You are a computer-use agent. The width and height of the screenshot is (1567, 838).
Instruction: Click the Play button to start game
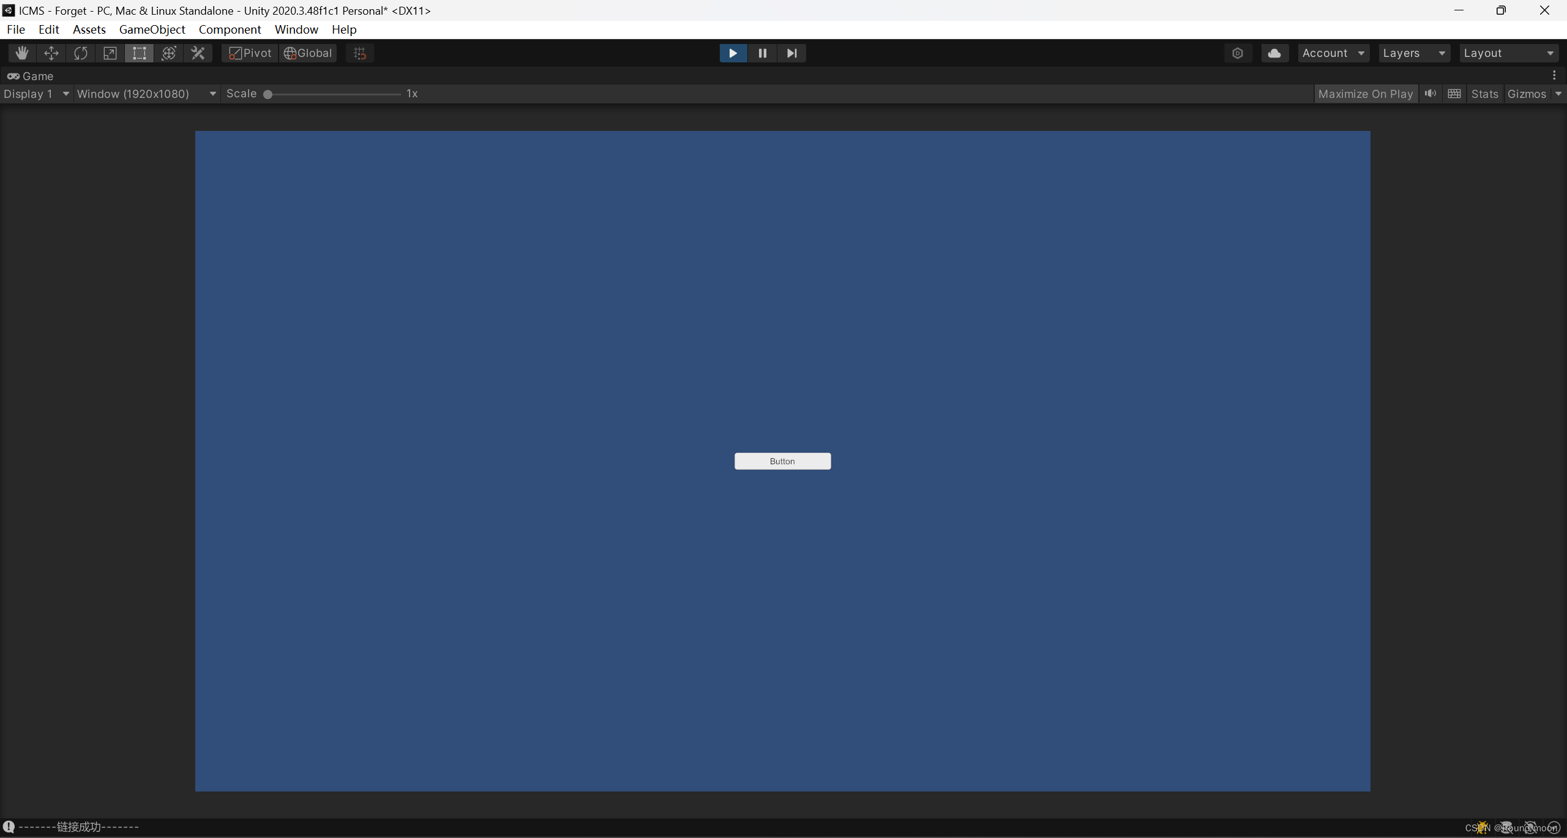tap(733, 53)
